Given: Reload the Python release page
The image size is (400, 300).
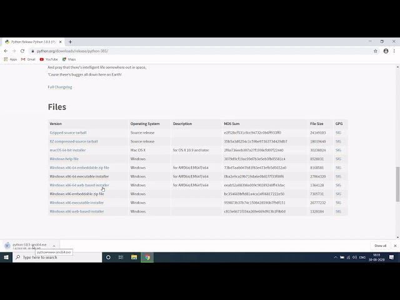Looking at the screenshot, I should [x=22, y=51].
